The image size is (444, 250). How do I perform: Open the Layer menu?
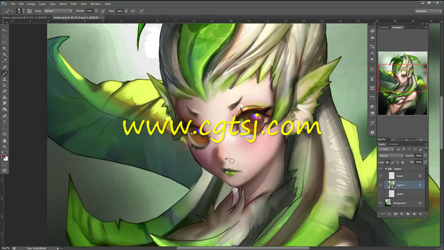pos(42,4)
